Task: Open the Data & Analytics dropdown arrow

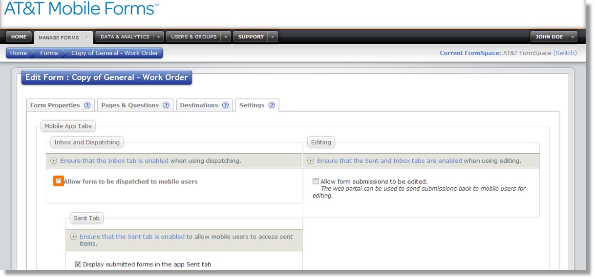Action: (x=158, y=37)
